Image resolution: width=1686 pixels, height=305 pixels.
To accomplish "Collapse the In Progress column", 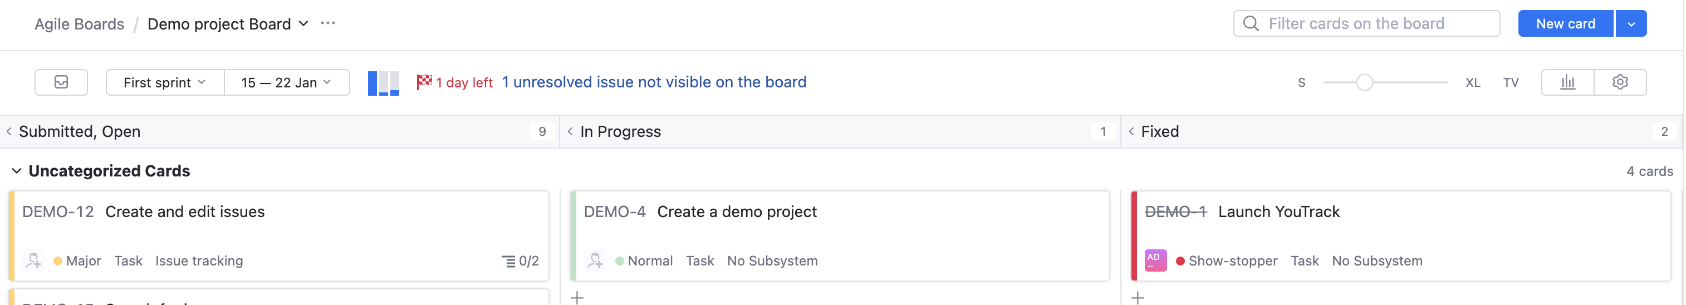I will pyautogui.click(x=570, y=131).
